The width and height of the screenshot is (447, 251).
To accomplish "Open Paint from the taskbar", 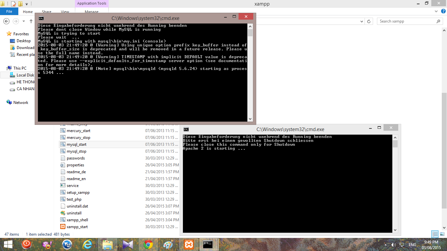I will [x=168, y=244].
